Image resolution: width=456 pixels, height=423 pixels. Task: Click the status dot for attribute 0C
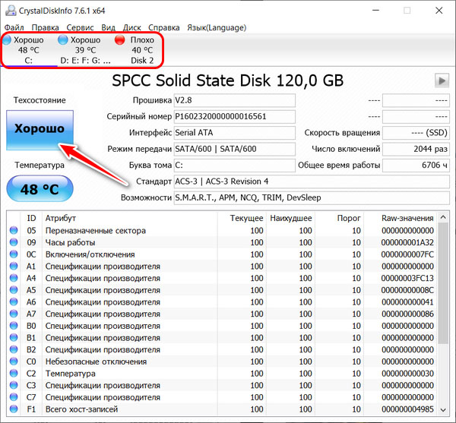[14, 254]
